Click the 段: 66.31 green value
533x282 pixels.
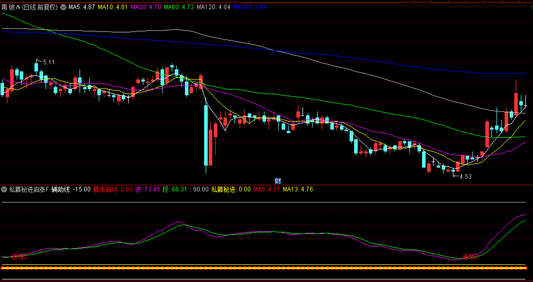point(175,189)
